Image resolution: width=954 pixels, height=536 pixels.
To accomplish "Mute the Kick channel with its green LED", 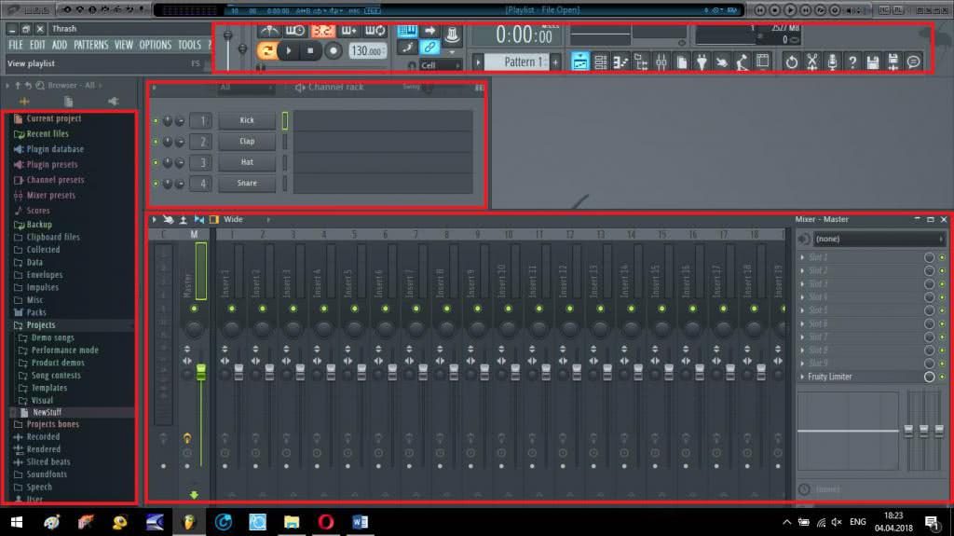I will point(156,120).
